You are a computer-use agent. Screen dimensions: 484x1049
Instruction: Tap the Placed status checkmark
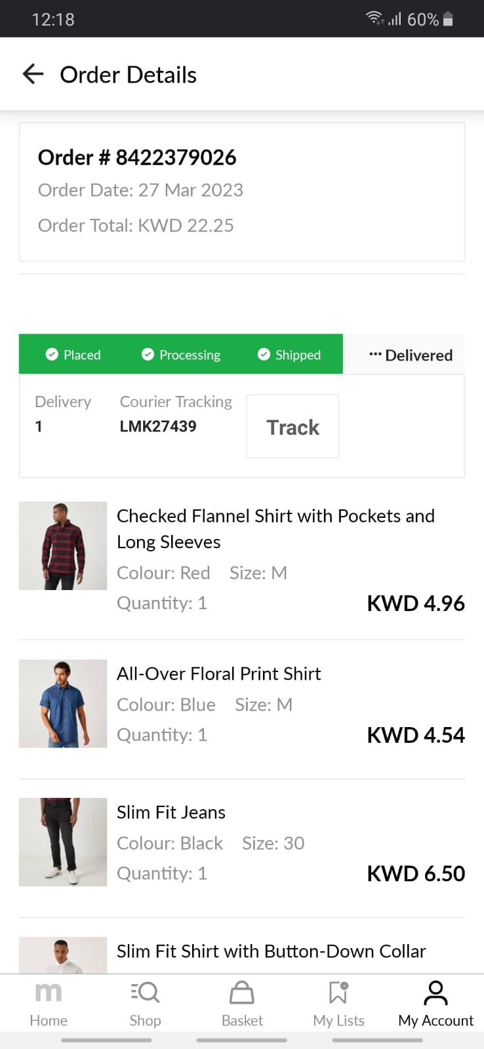[x=52, y=355]
